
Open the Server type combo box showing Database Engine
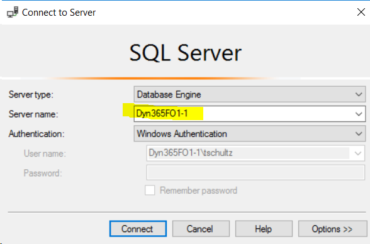pyautogui.click(x=250, y=94)
